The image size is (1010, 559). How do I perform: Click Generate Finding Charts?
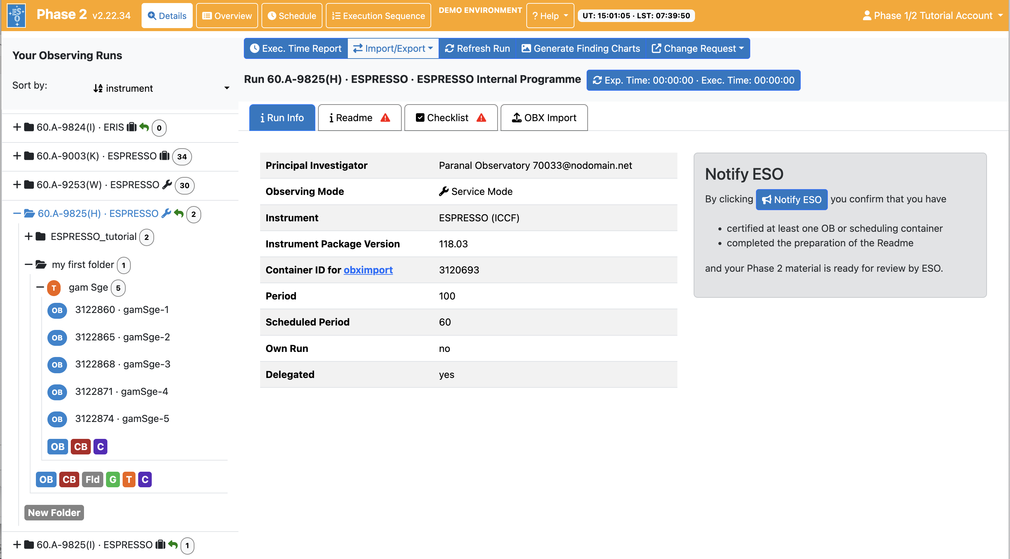tap(581, 49)
